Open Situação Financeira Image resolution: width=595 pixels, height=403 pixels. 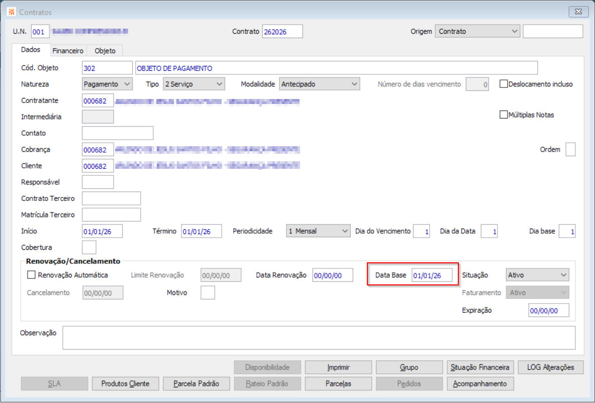click(480, 367)
